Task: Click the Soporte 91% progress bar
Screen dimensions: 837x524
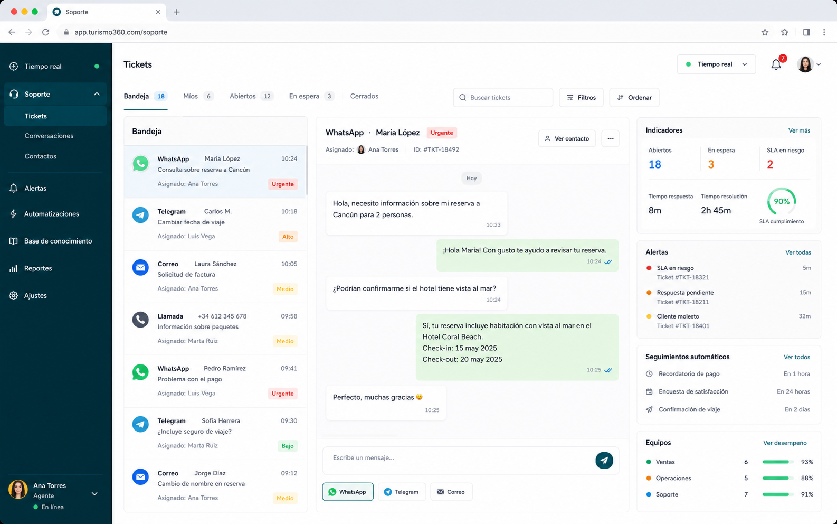Action: click(778, 494)
